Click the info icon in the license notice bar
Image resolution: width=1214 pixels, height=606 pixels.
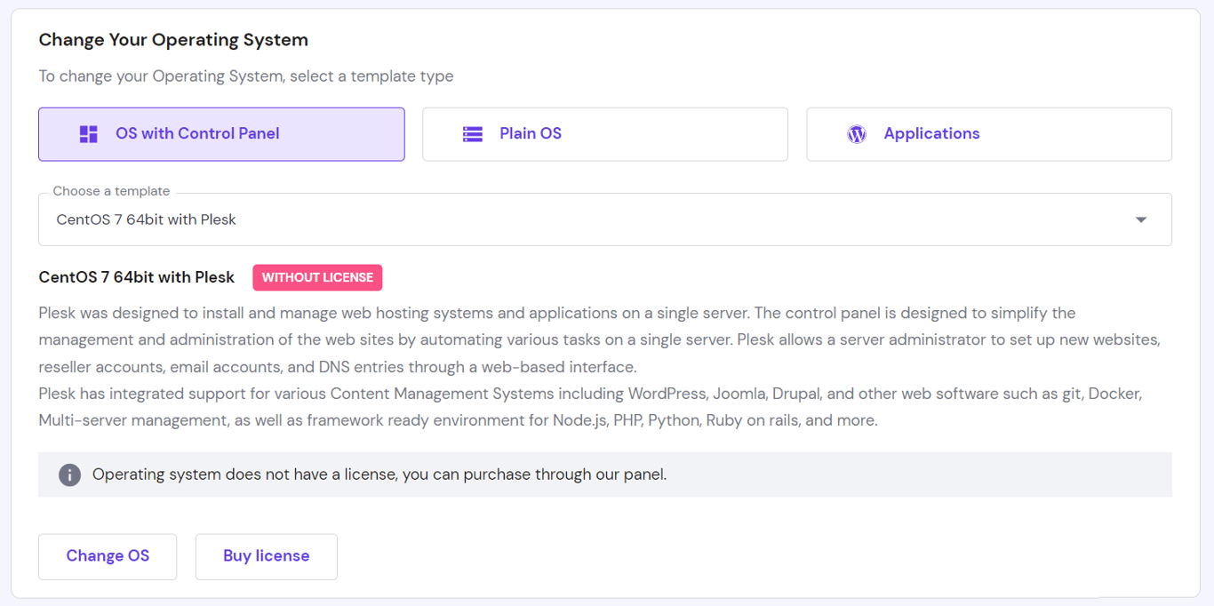pyautogui.click(x=69, y=474)
